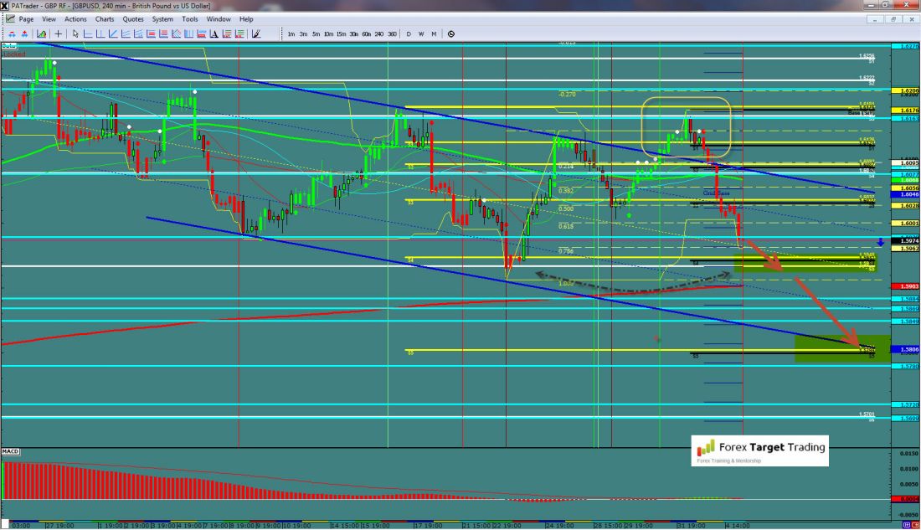Open the Tools dropdown menu
Viewport: 921px width, 530px height.
[x=190, y=18]
